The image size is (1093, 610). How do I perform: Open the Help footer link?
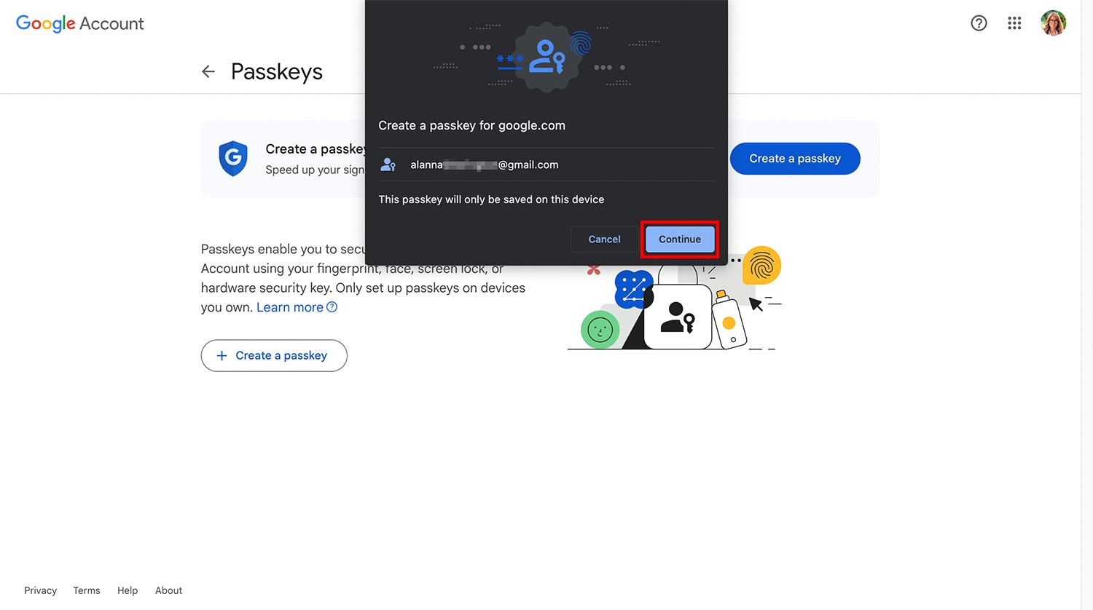click(128, 590)
